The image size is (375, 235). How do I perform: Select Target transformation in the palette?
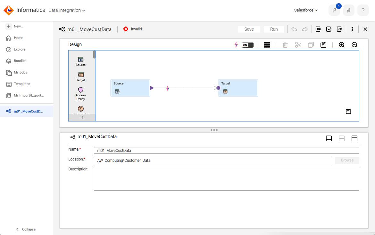[81, 77]
